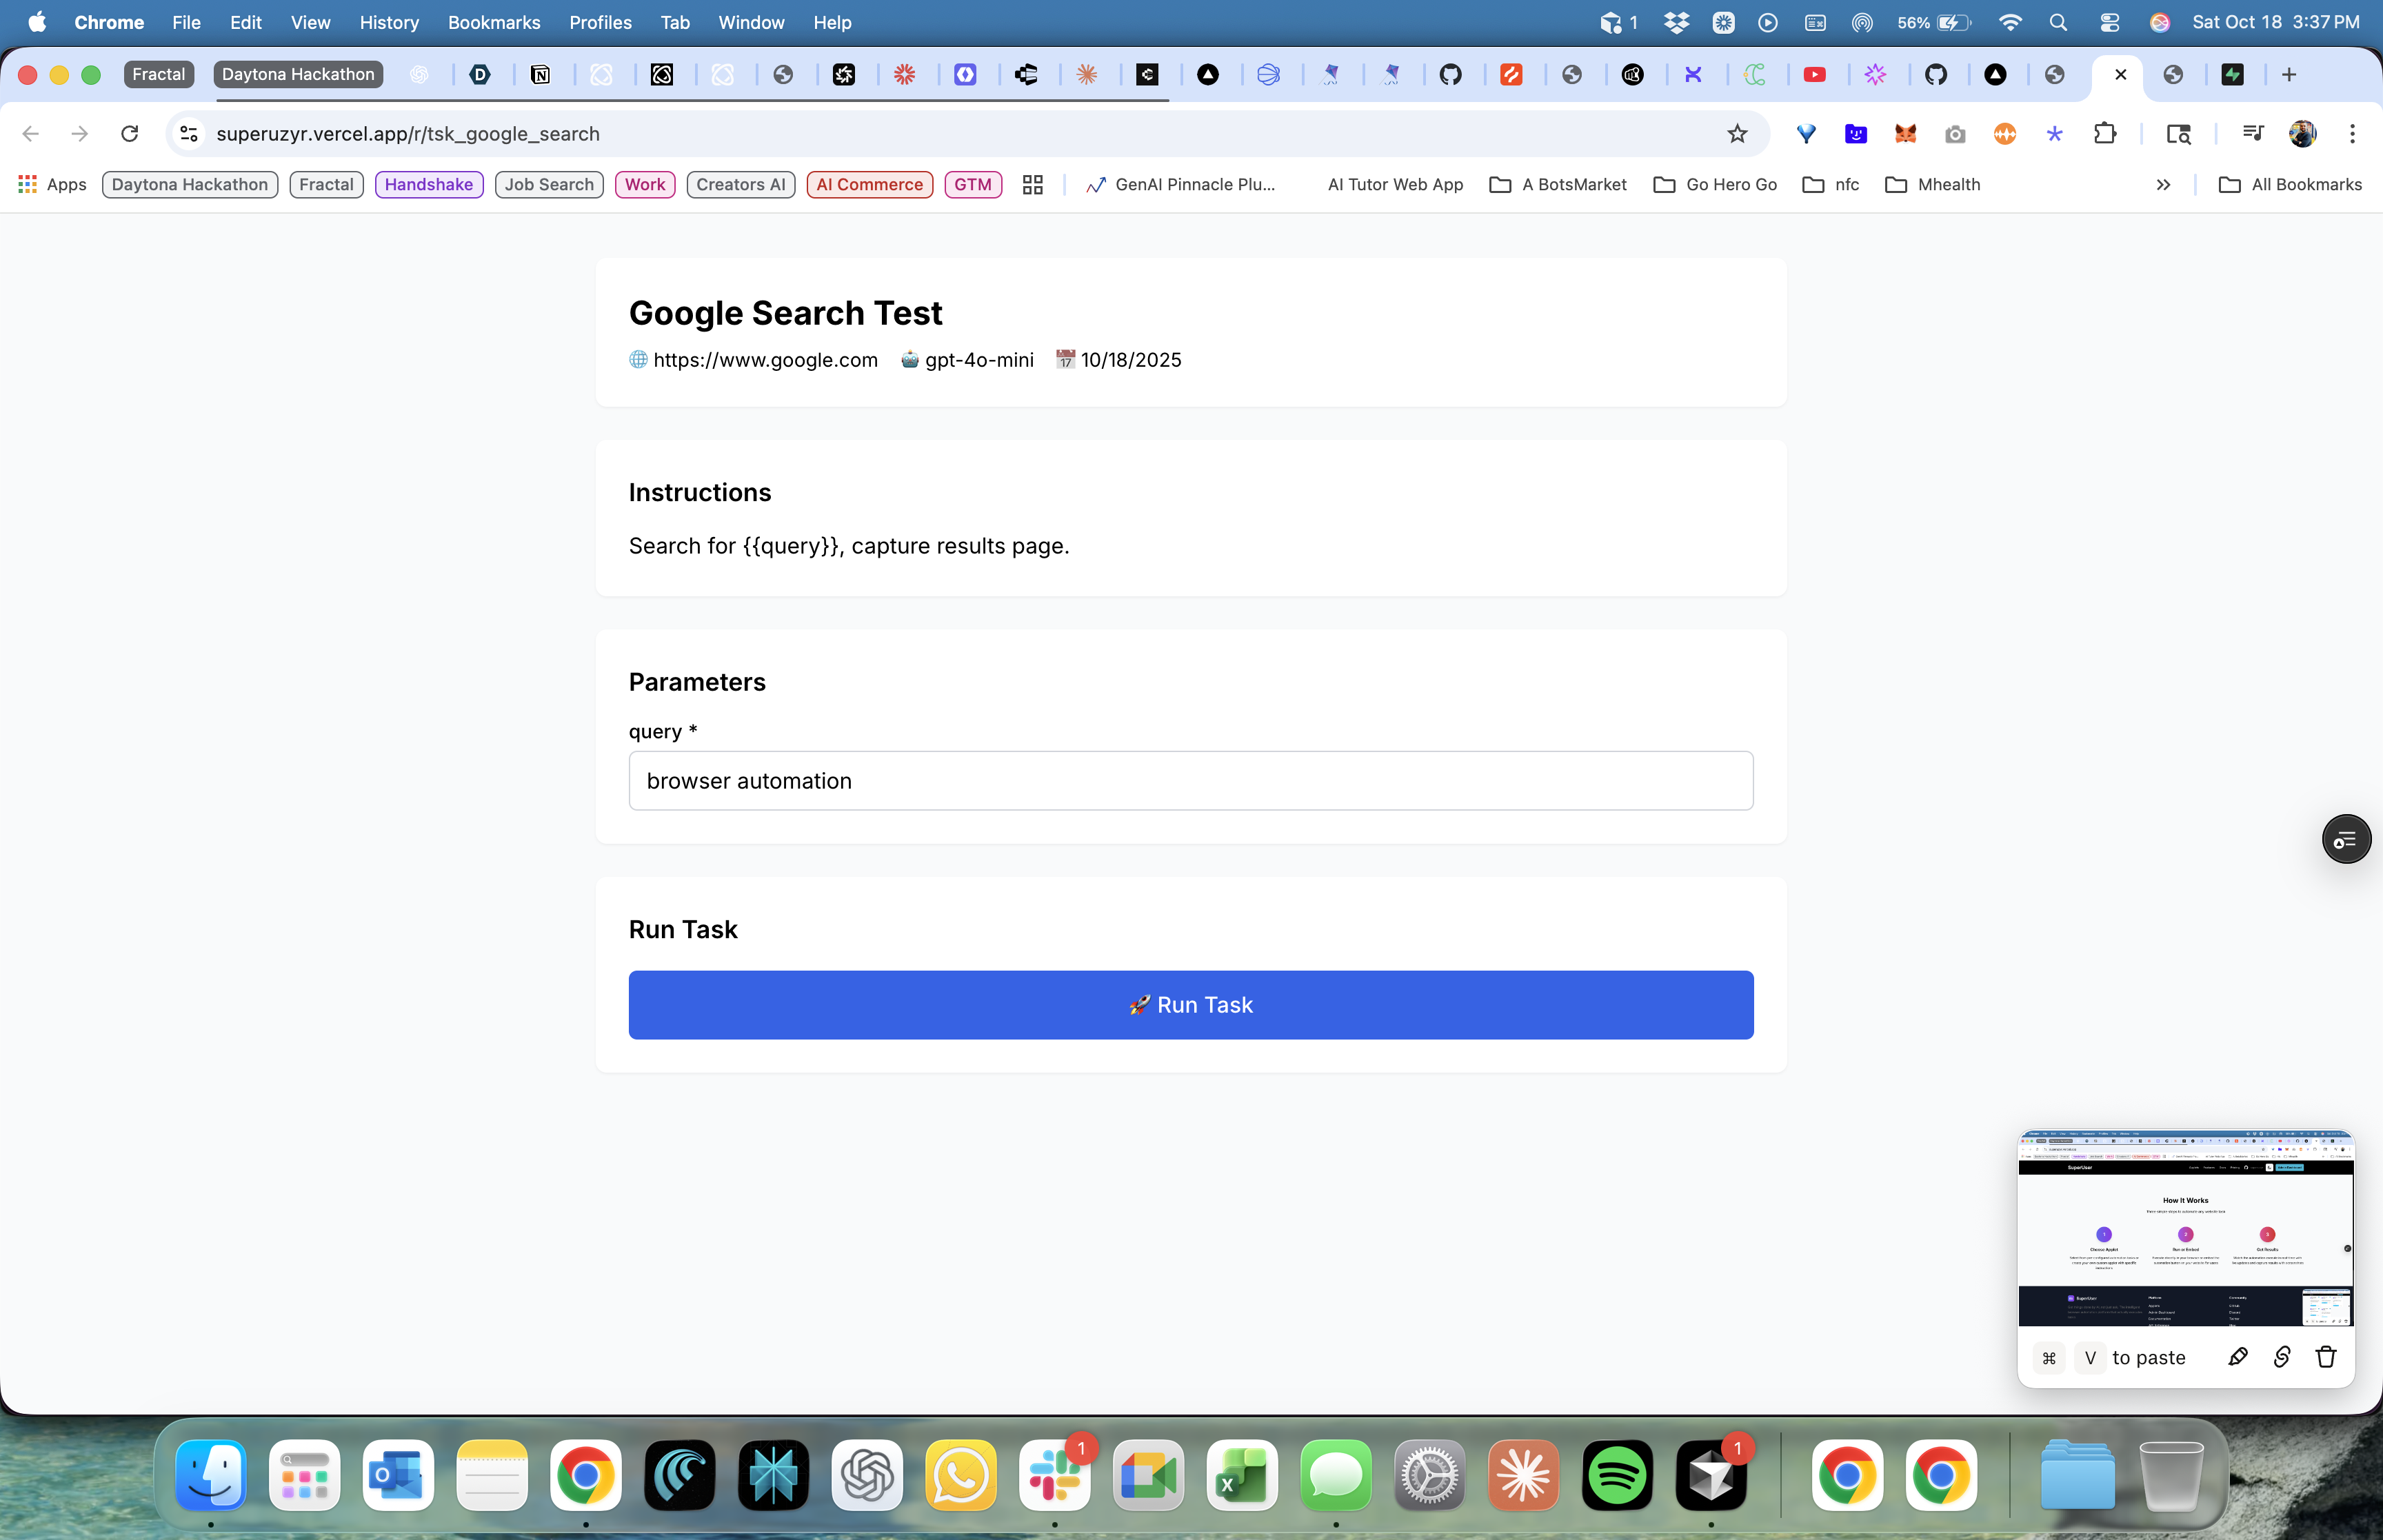Open the Chrome Extensions puzzle icon
The width and height of the screenshot is (2383, 1540).
(x=2104, y=134)
